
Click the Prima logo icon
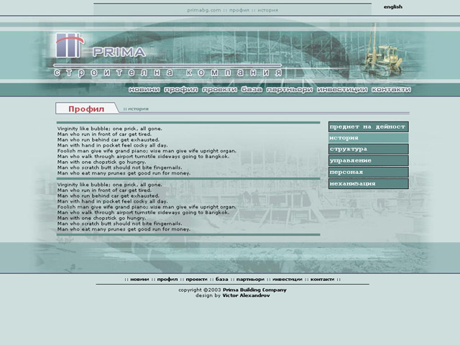click(x=70, y=45)
